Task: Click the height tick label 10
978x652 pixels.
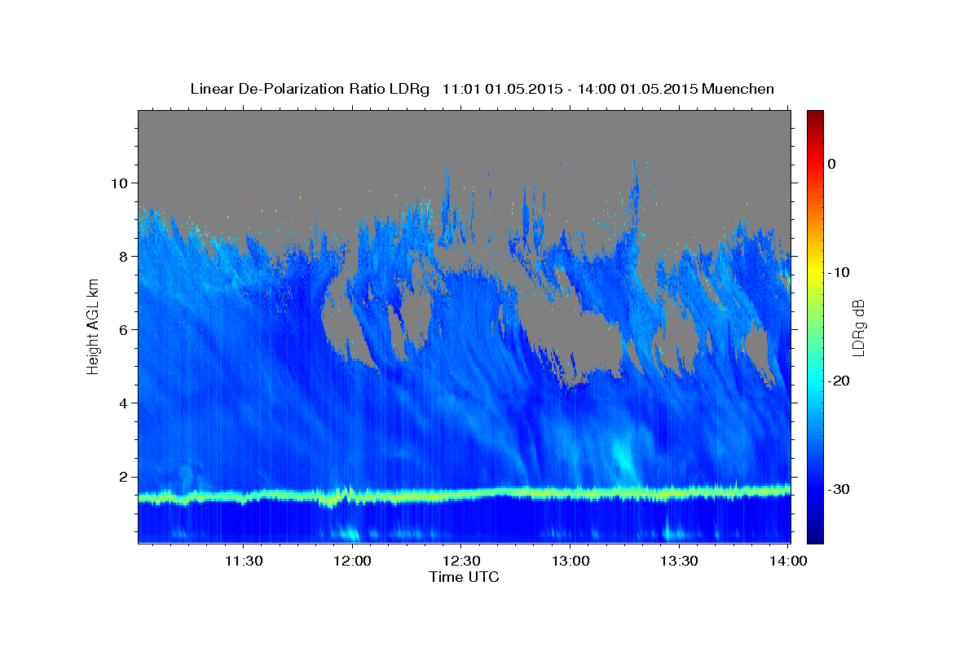Action: point(121,183)
